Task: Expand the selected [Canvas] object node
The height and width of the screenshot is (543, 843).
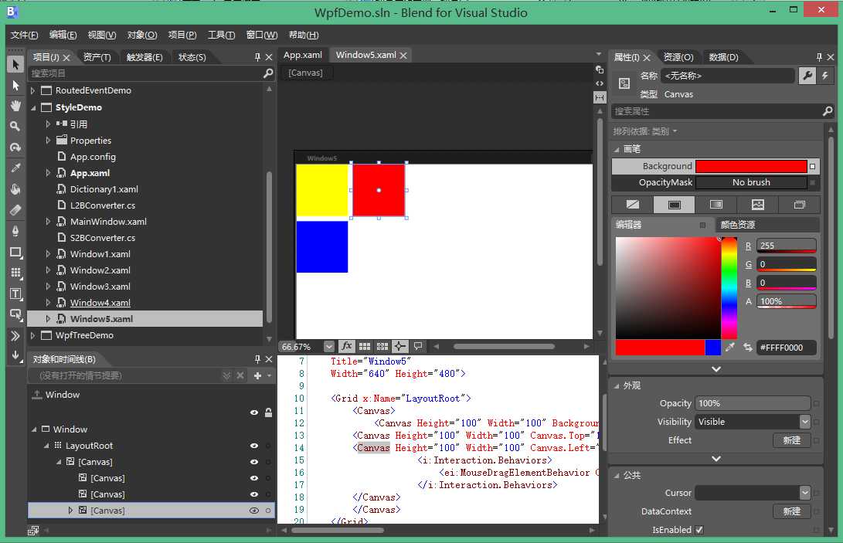Action: 70,511
